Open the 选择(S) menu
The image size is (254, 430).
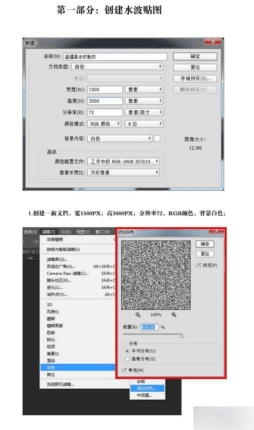pos(30,232)
